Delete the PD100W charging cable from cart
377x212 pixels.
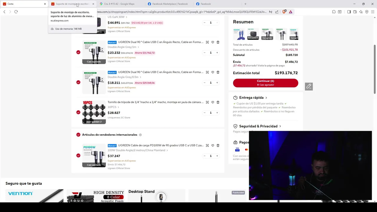tap(218, 145)
